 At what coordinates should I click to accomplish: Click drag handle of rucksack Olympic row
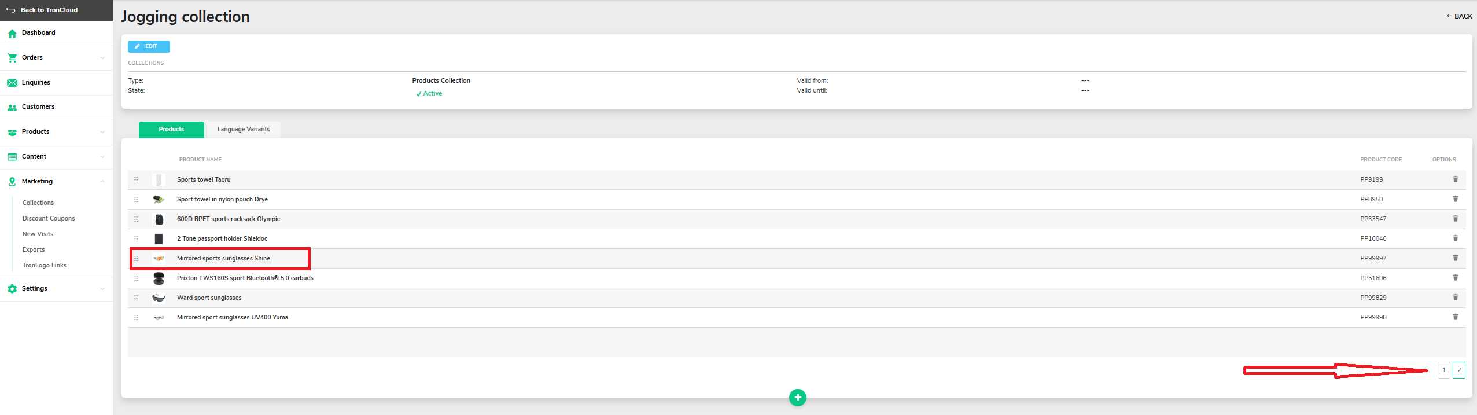click(136, 219)
